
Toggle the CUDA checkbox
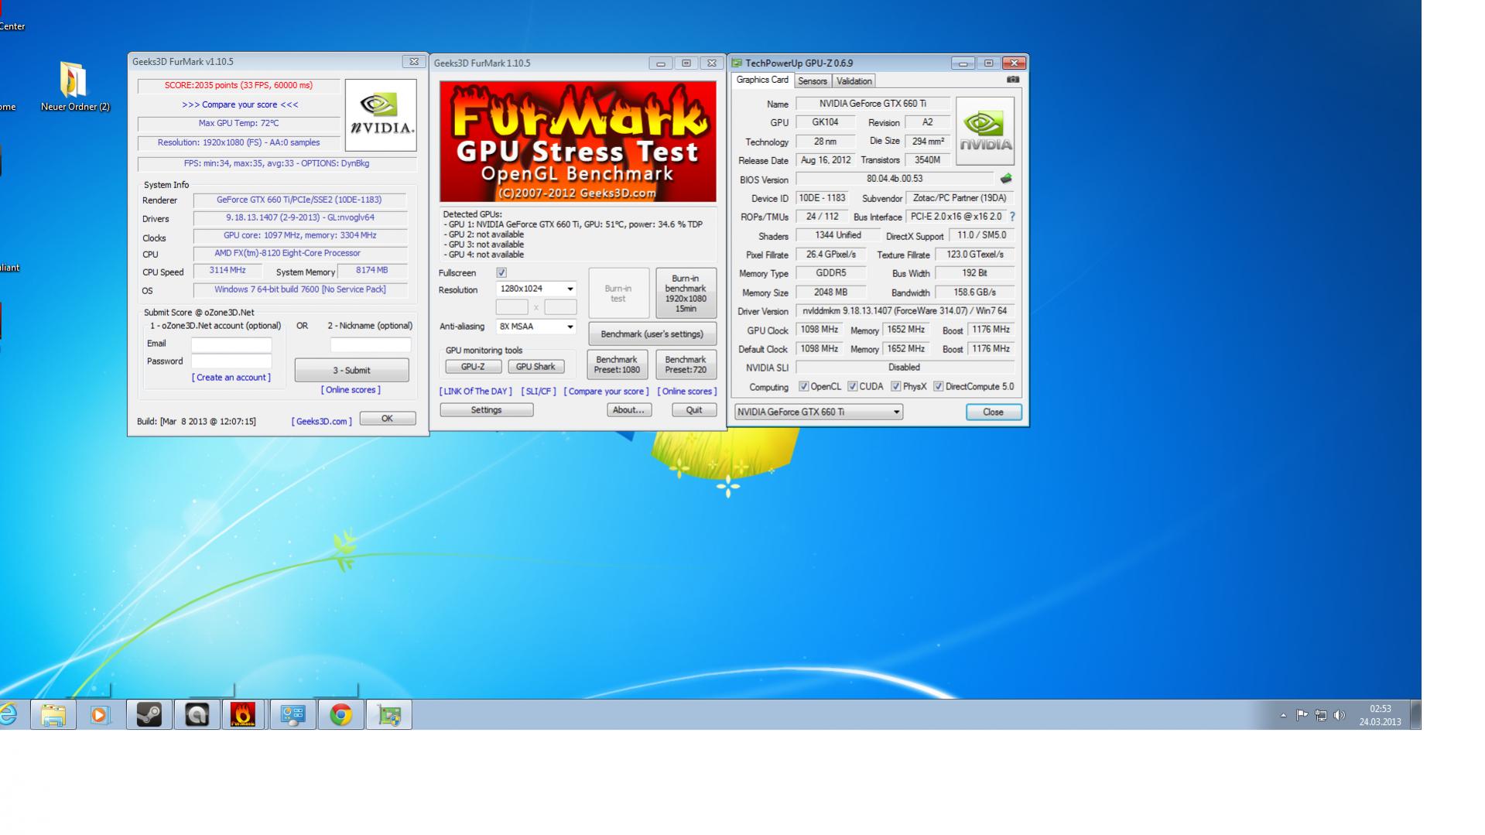pyautogui.click(x=853, y=386)
